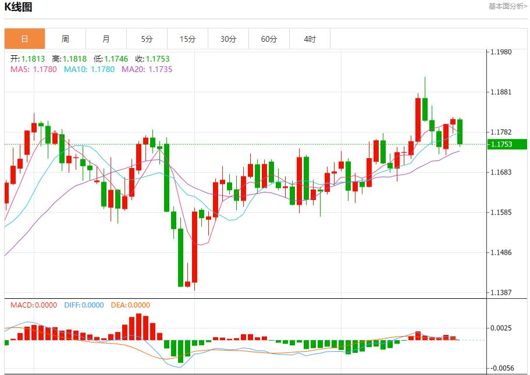The image size is (530, 375).
Task: Open the 30分 timeframe view
Action: (x=228, y=38)
